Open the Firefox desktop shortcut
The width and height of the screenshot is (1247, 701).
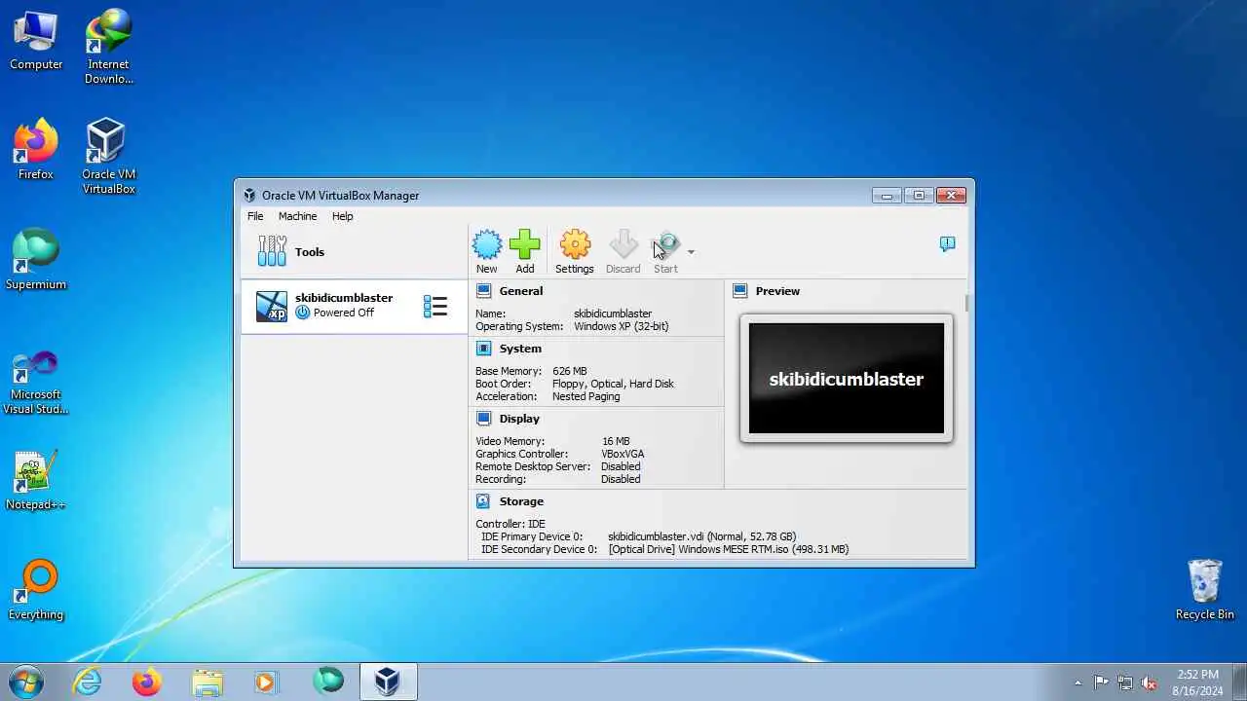pos(36,150)
